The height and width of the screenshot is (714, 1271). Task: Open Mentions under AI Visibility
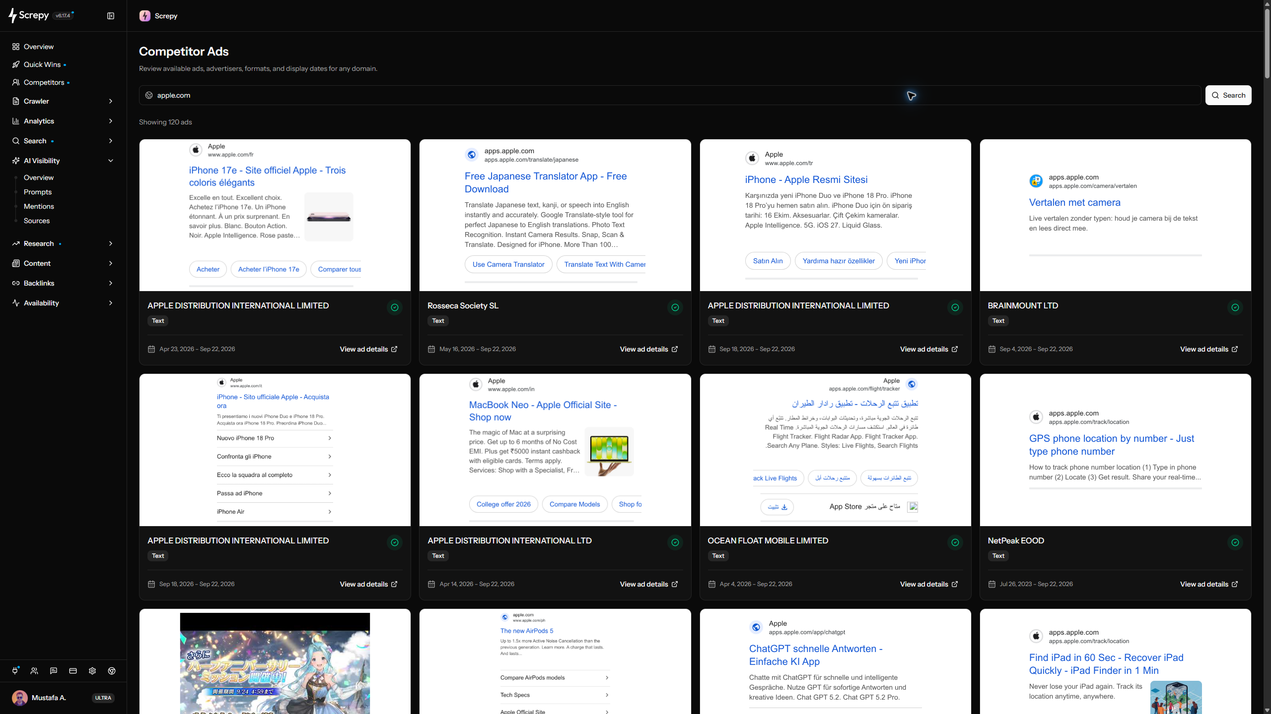(39, 206)
